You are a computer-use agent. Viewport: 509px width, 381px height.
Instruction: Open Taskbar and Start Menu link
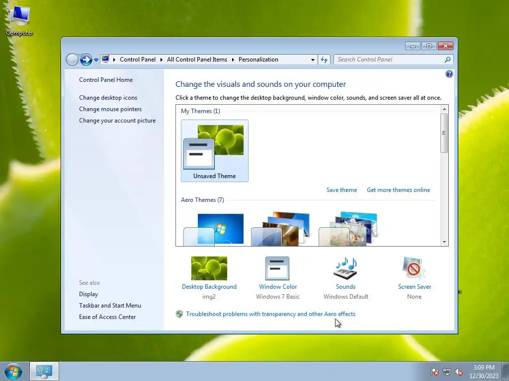point(110,306)
